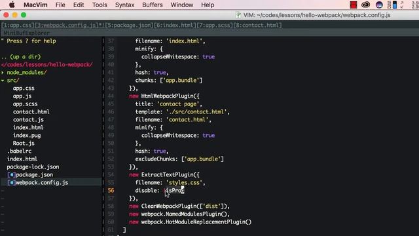Open the Apple menu
The image size is (419, 236).
(x=12, y=5)
